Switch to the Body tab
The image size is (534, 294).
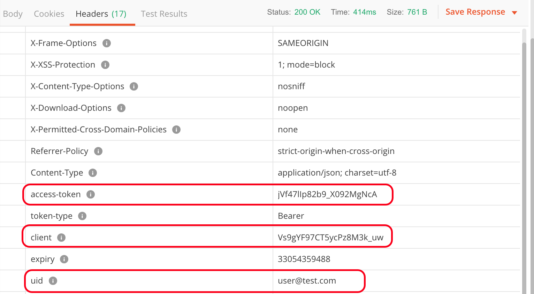point(13,14)
